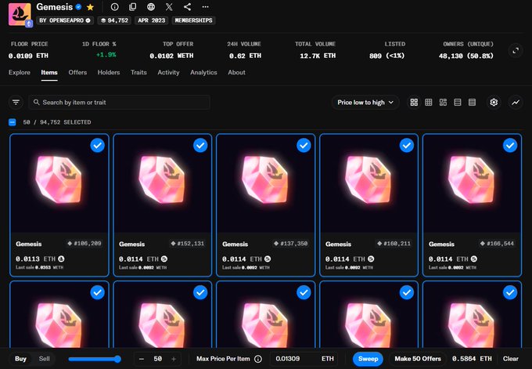The width and height of the screenshot is (532, 369).
Task: Select the mosaic view icon
Action: pyautogui.click(x=443, y=103)
